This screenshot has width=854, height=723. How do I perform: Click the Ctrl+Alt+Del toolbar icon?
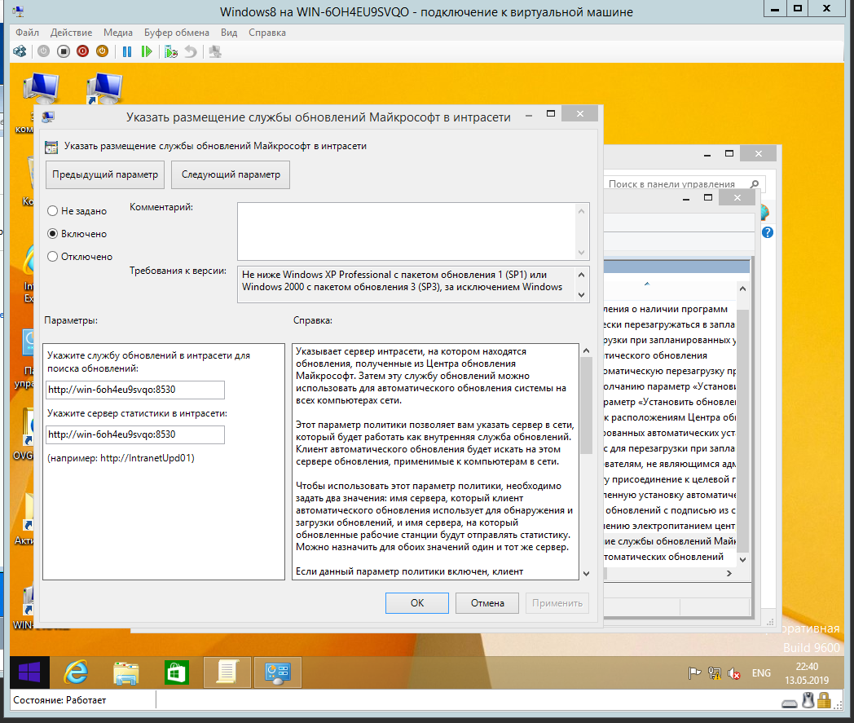pyautogui.click(x=20, y=52)
